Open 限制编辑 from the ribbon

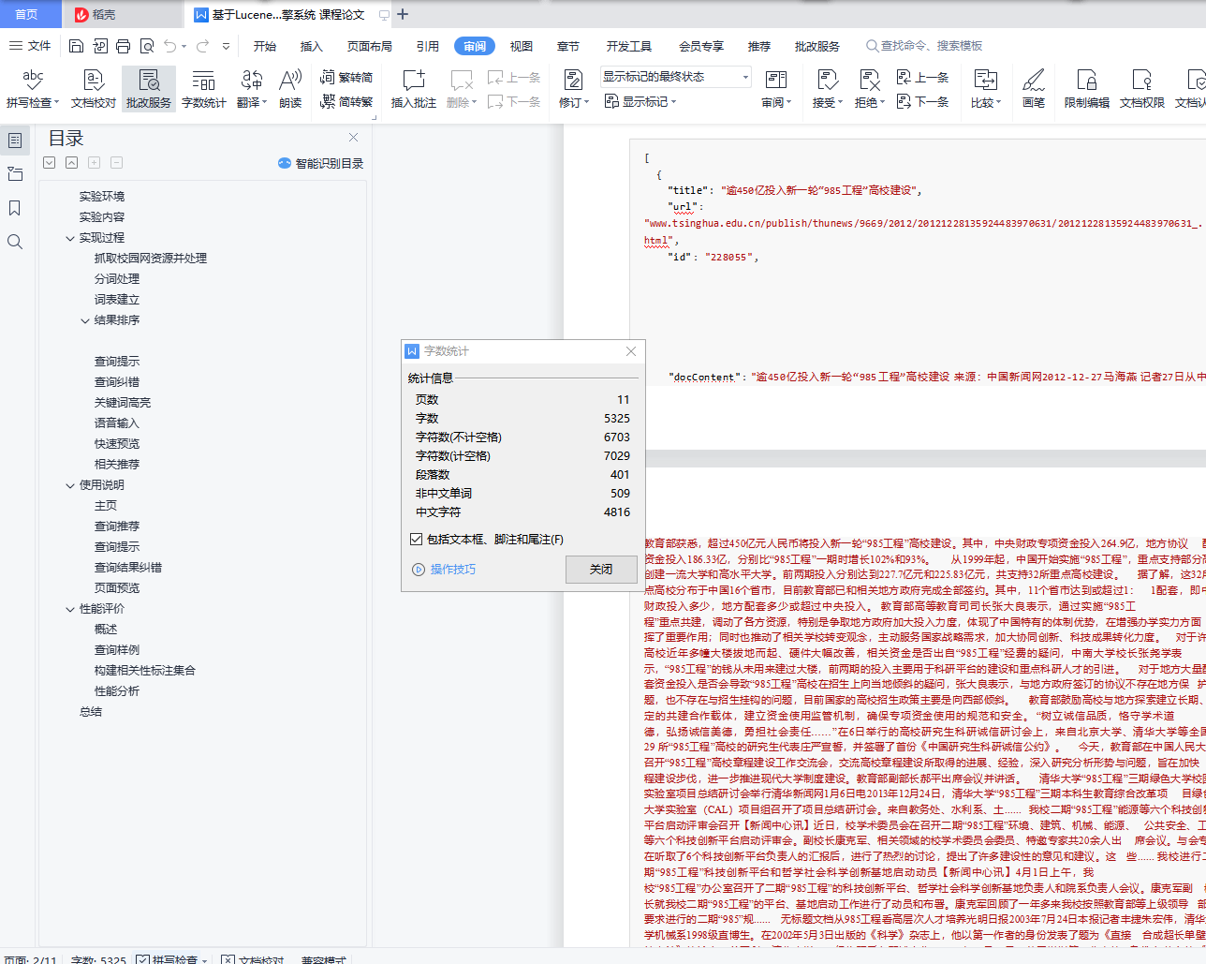click(x=1087, y=89)
